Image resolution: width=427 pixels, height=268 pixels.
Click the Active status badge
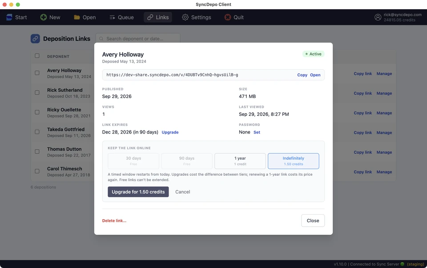point(313,54)
